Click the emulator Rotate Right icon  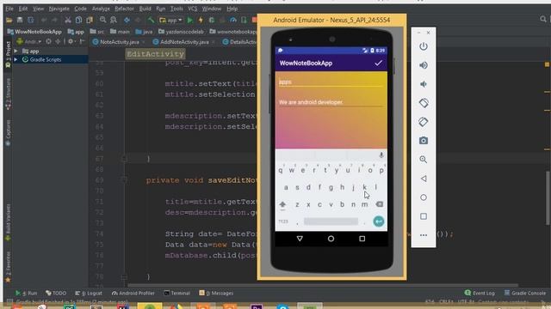(x=424, y=122)
